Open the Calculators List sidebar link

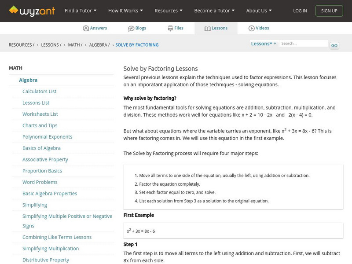click(x=40, y=92)
